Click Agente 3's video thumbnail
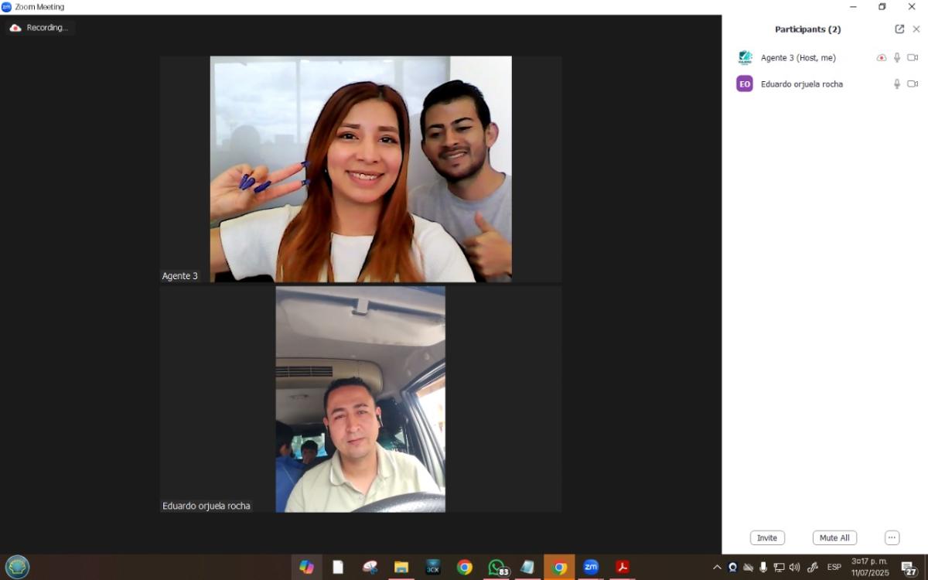This screenshot has height=580, width=928. pyautogui.click(x=360, y=169)
